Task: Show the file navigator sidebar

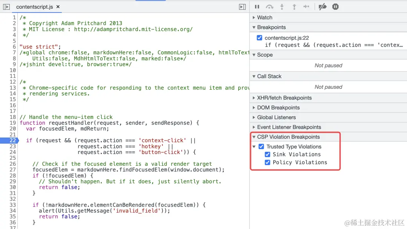Action: click(x=6, y=7)
